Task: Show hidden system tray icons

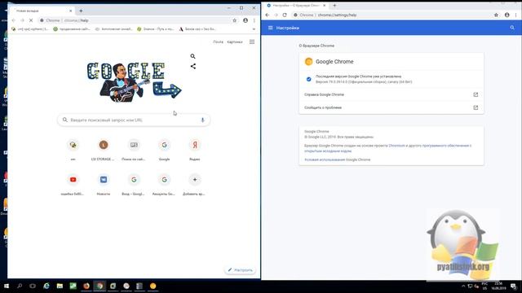Action: pos(463,286)
